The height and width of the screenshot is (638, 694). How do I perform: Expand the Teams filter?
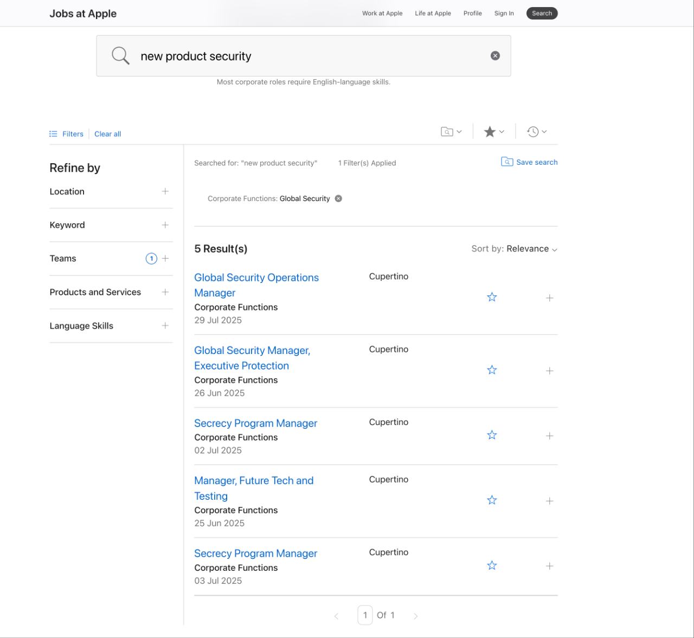[165, 259]
